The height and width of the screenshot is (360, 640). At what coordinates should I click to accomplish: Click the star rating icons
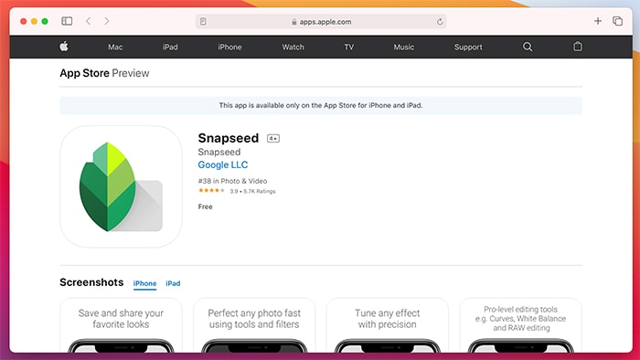211,191
